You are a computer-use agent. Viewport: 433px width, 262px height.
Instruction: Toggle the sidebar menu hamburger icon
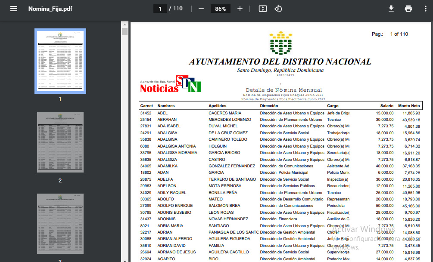tap(14, 9)
